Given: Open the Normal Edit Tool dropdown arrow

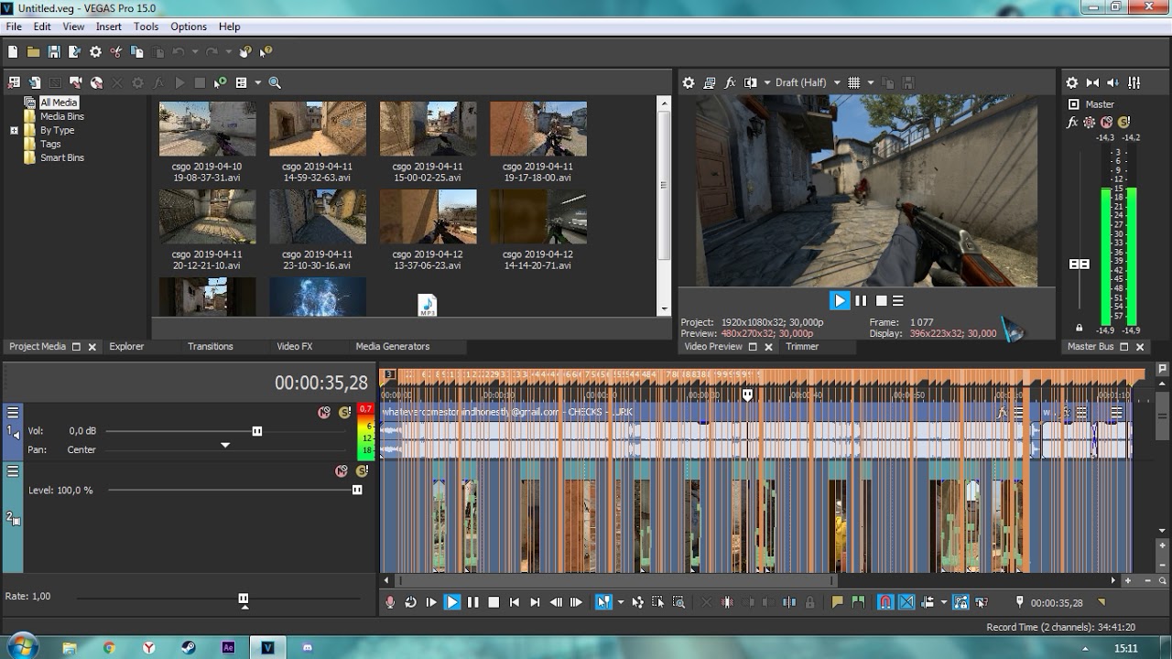Looking at the screenshot, I should point(621,602).
